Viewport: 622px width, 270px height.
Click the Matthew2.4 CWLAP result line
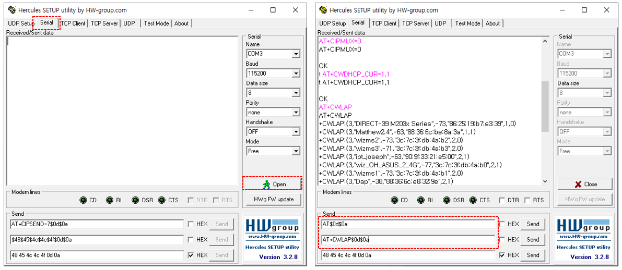click(x=397, y=132)
